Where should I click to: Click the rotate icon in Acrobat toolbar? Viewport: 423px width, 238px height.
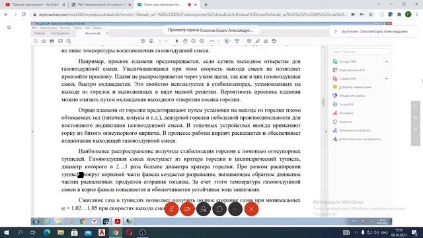click(x=274, y=41)
